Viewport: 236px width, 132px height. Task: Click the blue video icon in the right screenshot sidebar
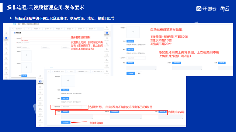[x=107, y=33]
